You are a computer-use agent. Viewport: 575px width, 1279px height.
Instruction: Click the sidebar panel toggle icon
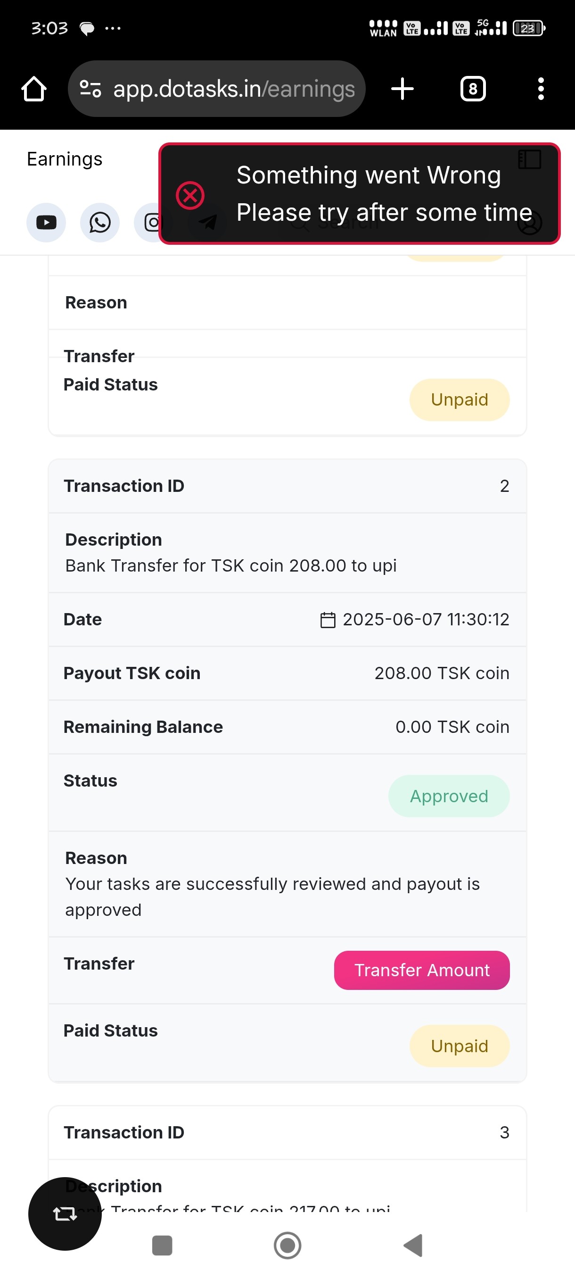pyautogui.click(x=529, y=160)
